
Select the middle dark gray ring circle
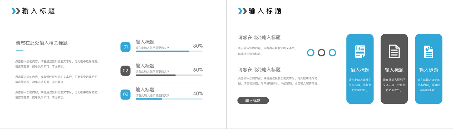click(322, 53)
